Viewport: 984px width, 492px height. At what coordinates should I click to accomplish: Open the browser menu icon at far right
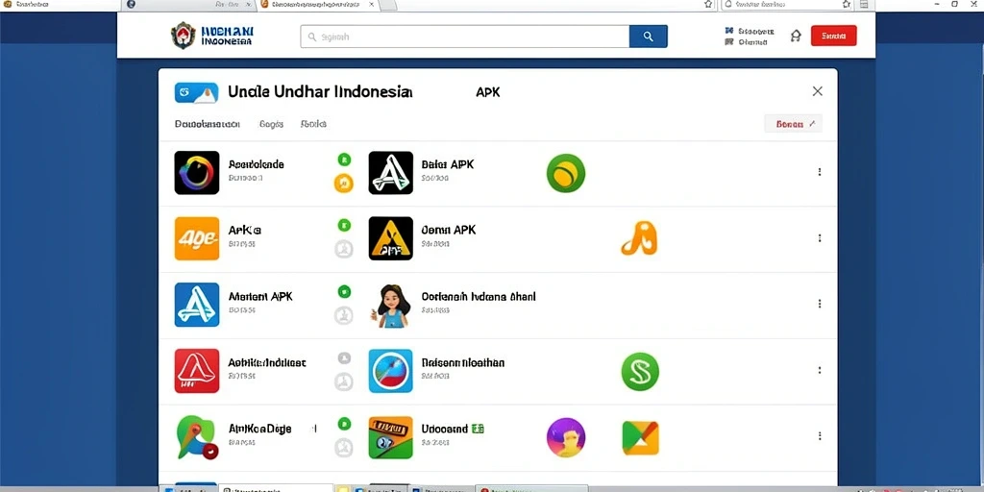(x=864, y=5)
